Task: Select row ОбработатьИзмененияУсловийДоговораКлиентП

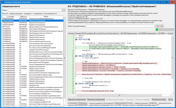Action: (33, 87)
